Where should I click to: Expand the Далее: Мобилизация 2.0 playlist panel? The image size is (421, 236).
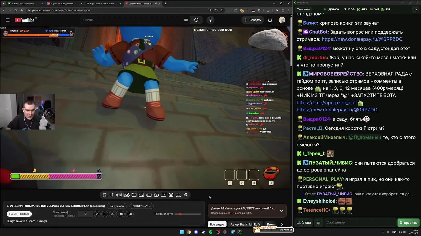[x=281, y=211]
